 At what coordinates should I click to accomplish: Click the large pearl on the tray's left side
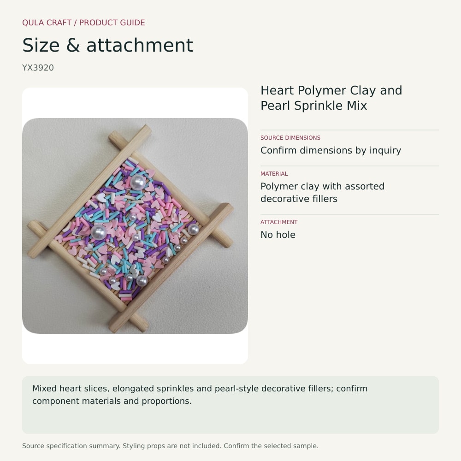(99, 232)
